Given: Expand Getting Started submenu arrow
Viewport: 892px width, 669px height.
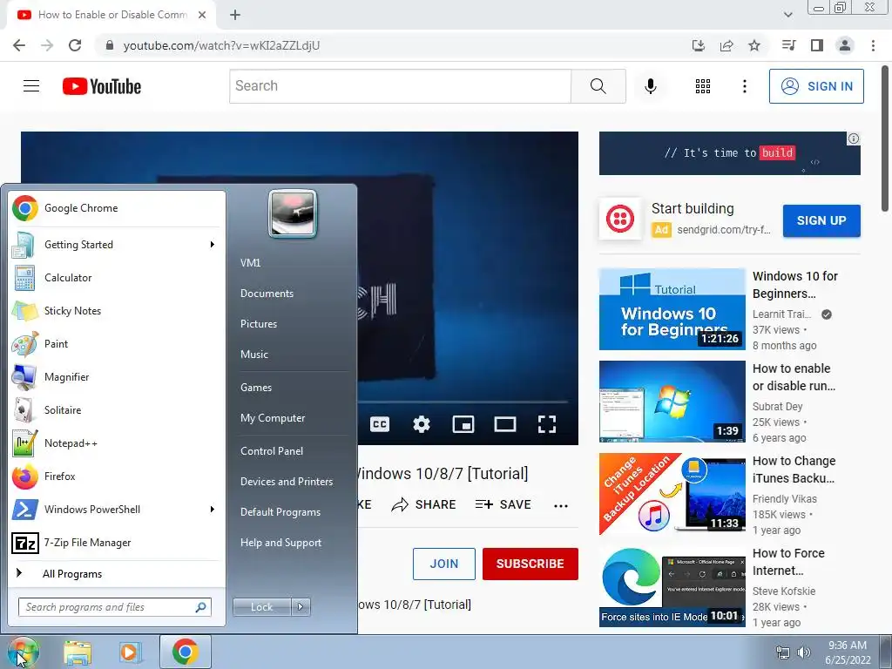Looking at the screenshot, I should (x=213, y=245).
